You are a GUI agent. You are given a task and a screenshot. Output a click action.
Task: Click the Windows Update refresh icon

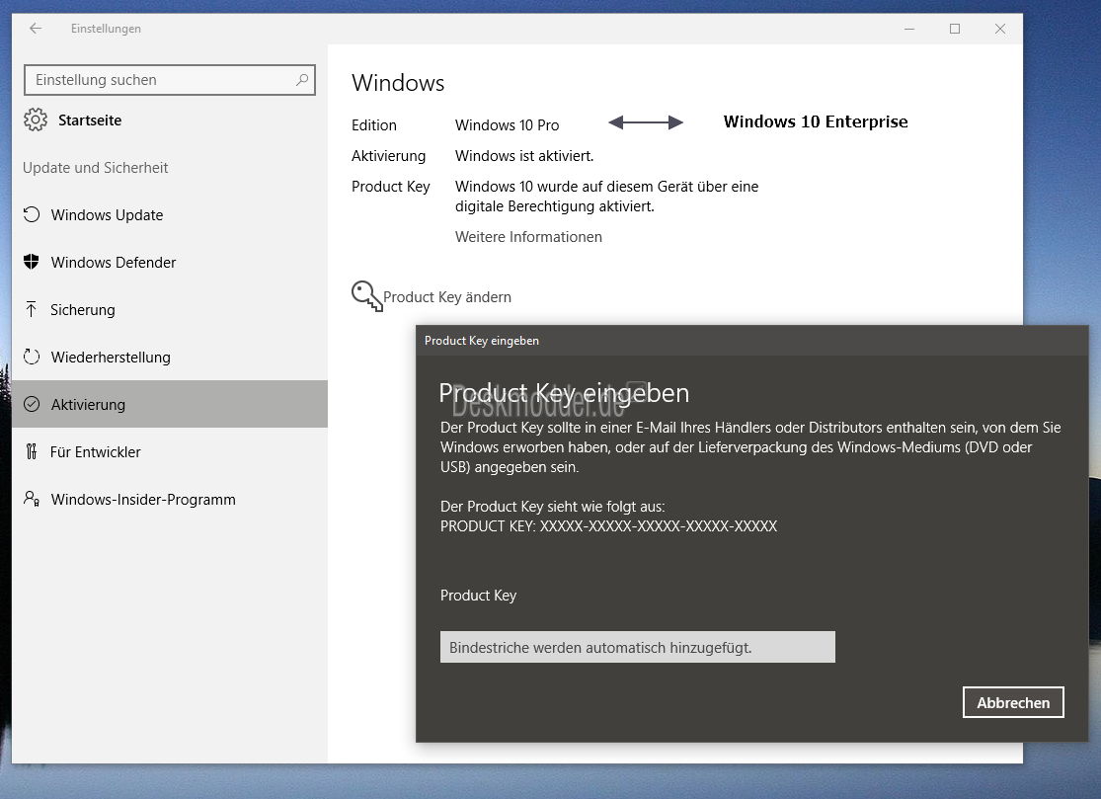tap(32, 214)
